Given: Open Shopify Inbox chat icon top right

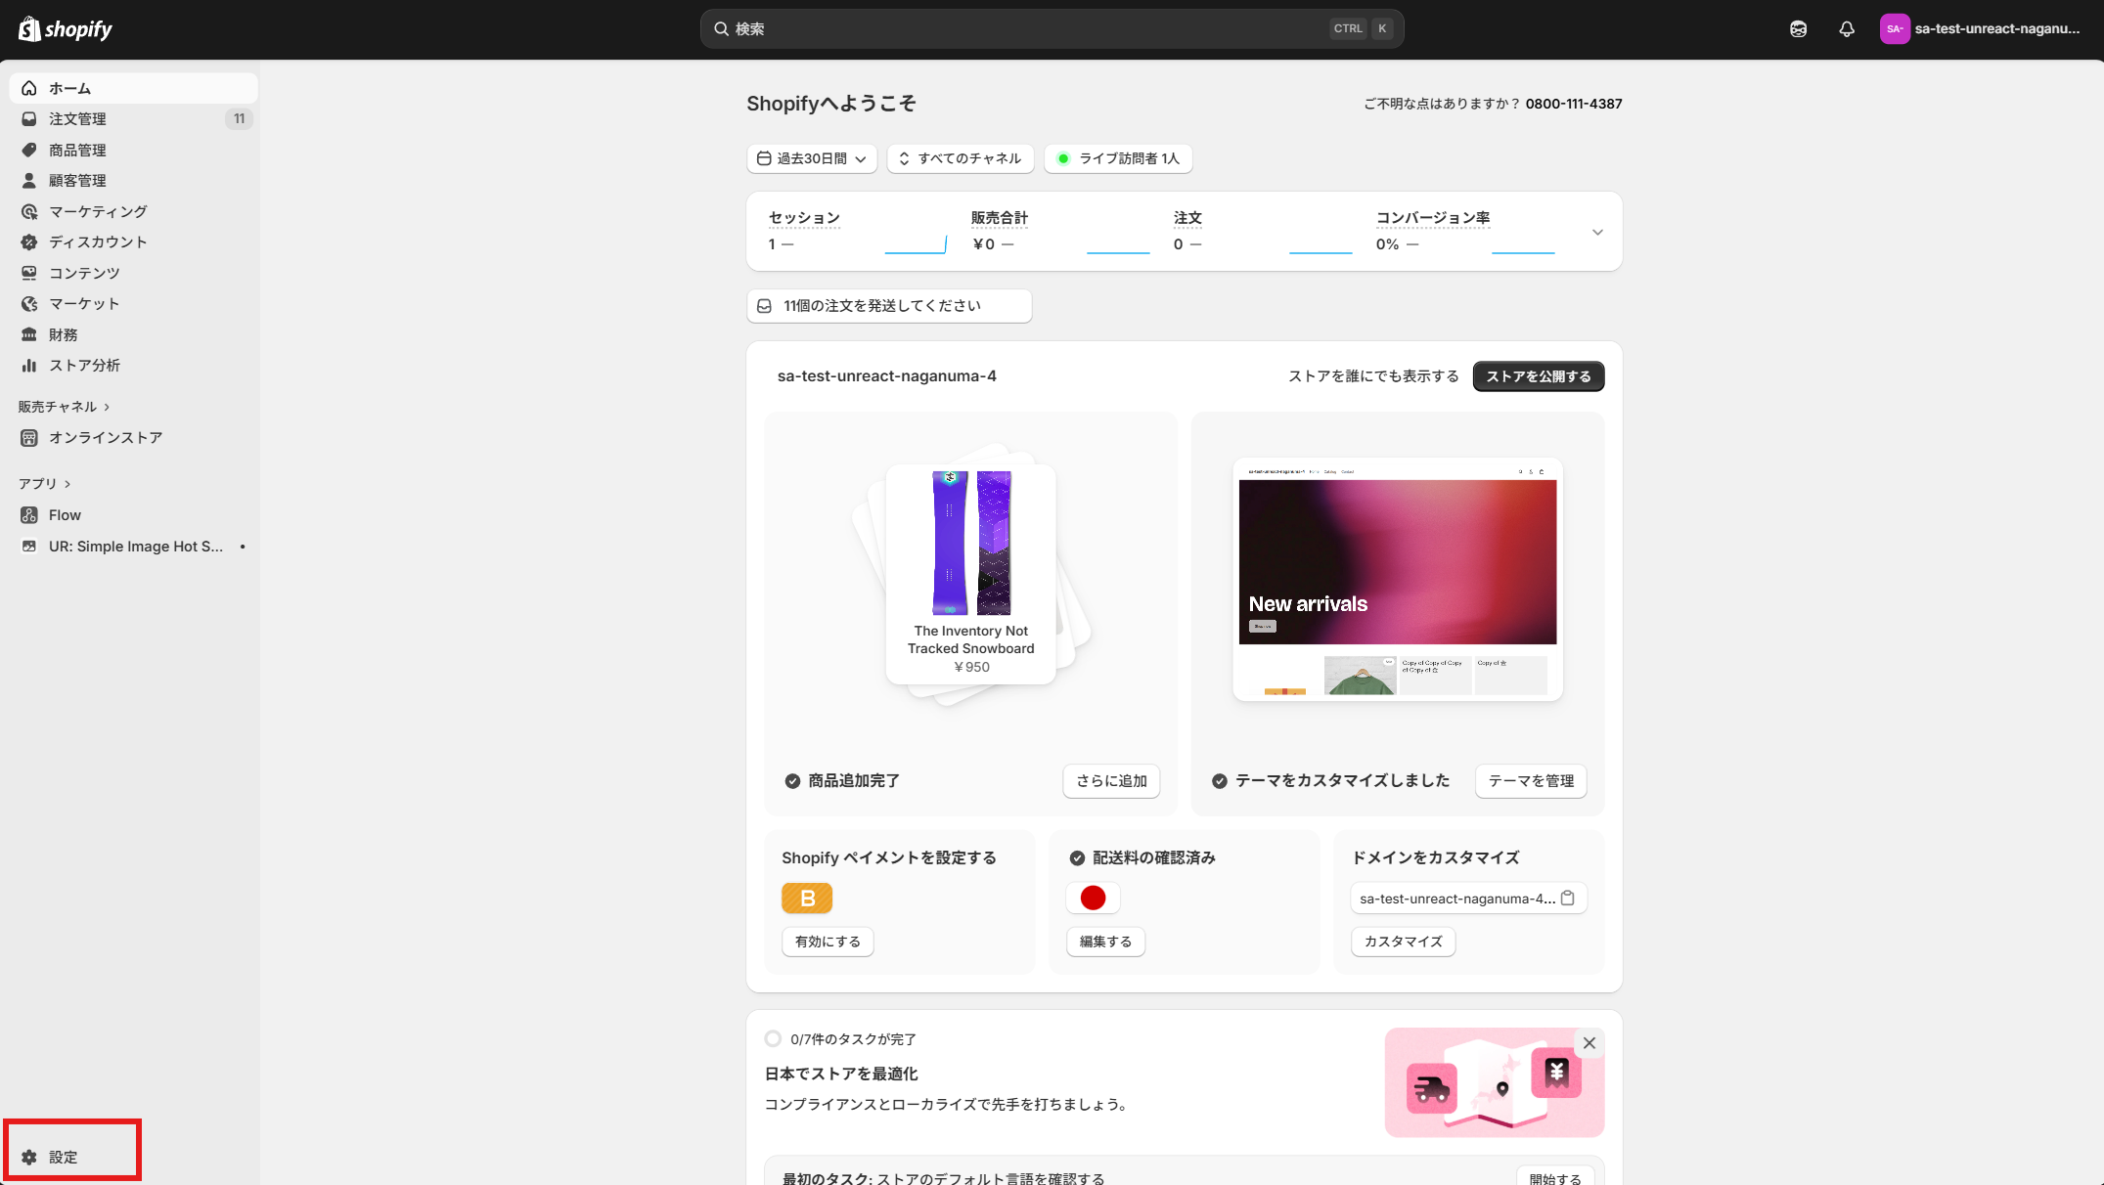Looking at the screenshot, I should point(1797,29).
